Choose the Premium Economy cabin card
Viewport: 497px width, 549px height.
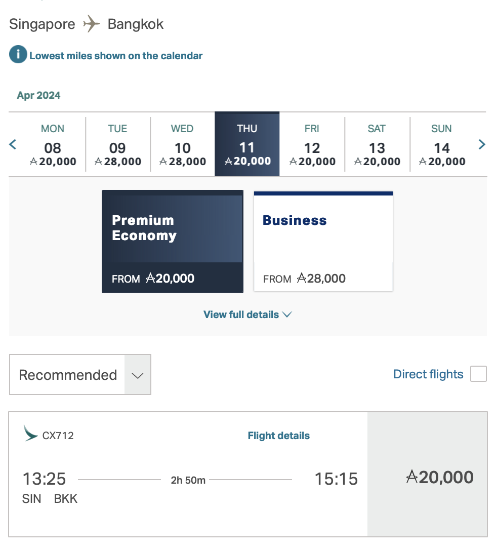pos(172,241)
